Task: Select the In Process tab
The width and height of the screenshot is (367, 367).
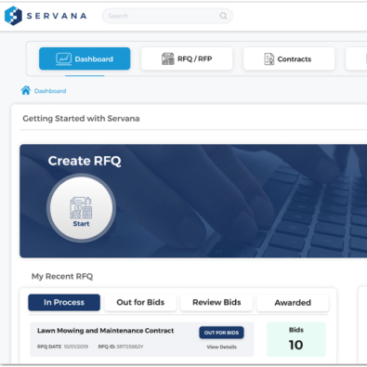Action: coord(64,302)
